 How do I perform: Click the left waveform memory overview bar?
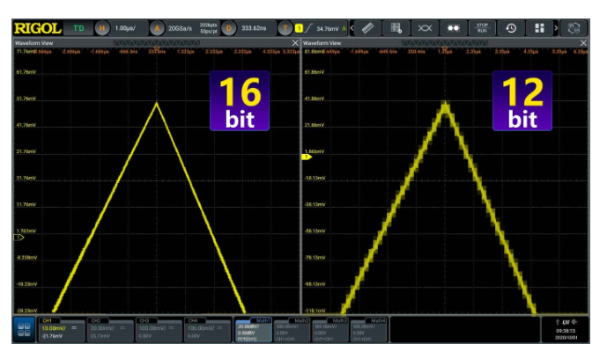point(157,43)
